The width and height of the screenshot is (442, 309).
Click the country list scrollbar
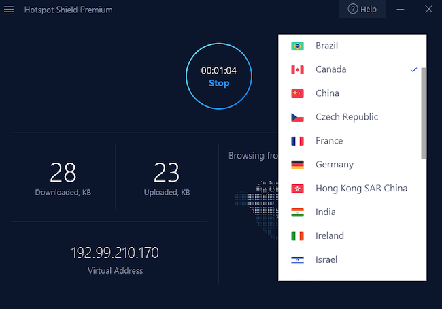point(424,112)
